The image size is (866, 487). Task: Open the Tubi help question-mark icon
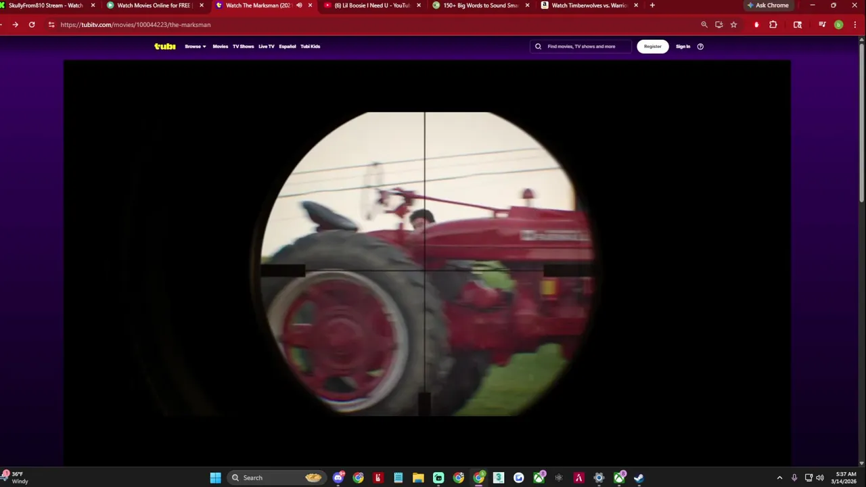[x=700, y=47]
